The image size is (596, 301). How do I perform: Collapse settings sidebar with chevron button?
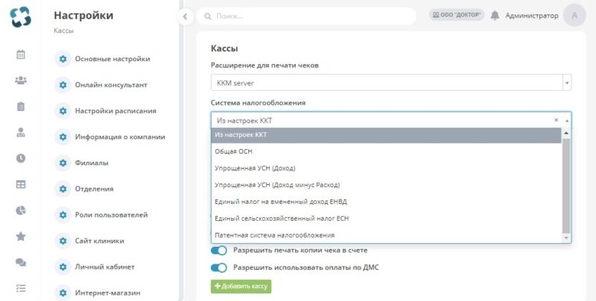(x=185, y=16)
